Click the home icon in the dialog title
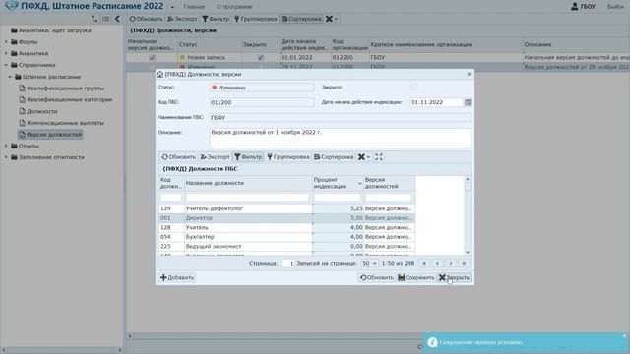The height and width of the screenshot is (354, 630). click(159, 75)
